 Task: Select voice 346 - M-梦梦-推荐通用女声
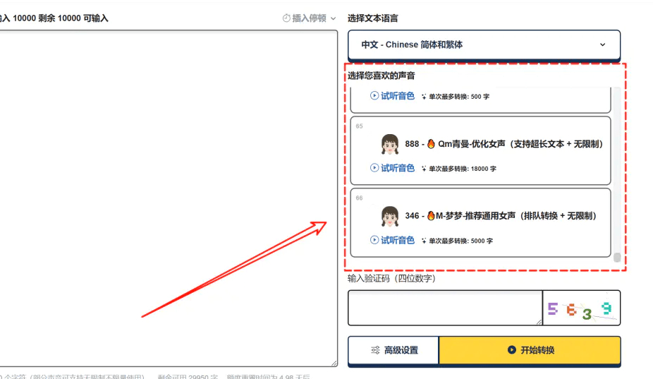point(481,222)
